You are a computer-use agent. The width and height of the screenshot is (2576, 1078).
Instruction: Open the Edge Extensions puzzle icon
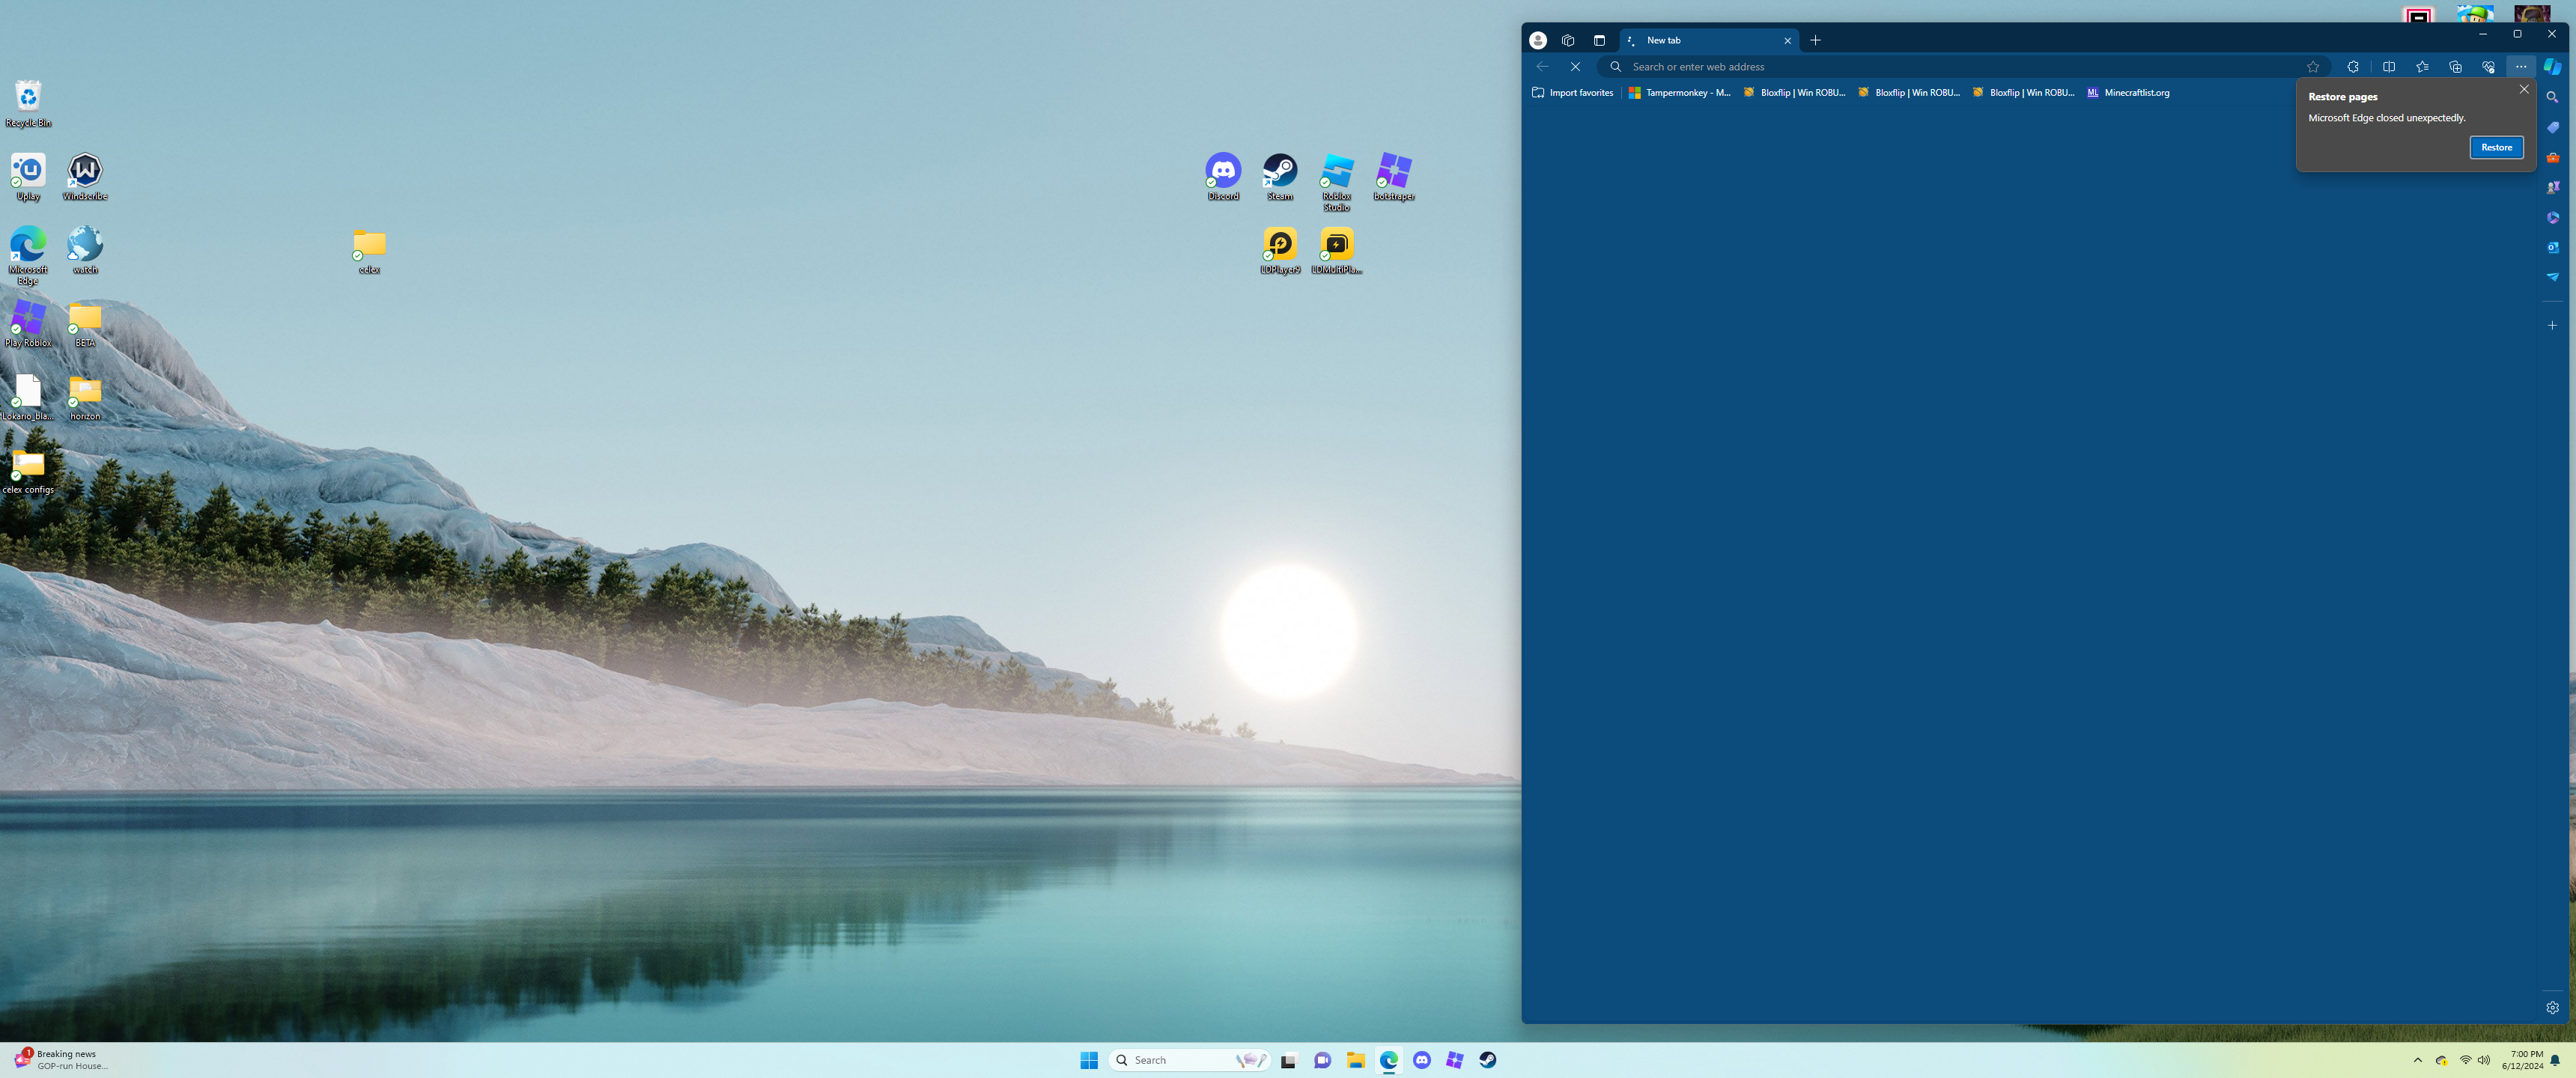point(2352,67)
